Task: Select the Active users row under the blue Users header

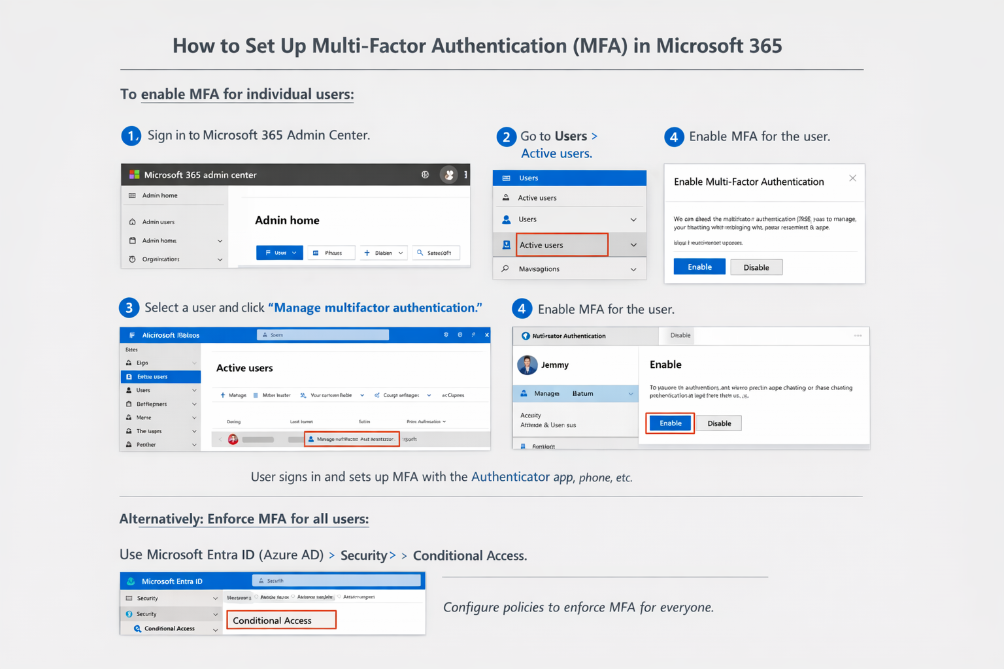Action: click(x=569, y=197)
